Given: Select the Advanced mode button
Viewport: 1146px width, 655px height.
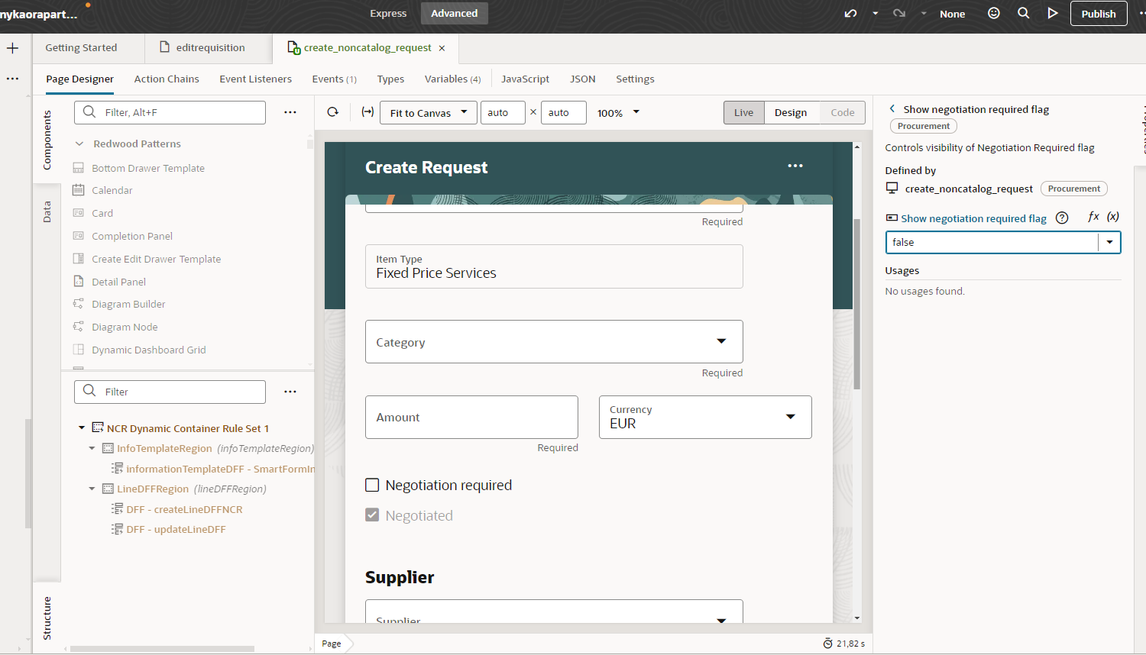Looking at the screenshot, I should tap(454, 13).
